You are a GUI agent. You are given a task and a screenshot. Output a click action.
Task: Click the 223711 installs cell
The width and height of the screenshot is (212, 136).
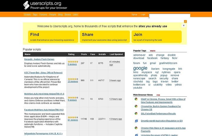tap(102, 119)
